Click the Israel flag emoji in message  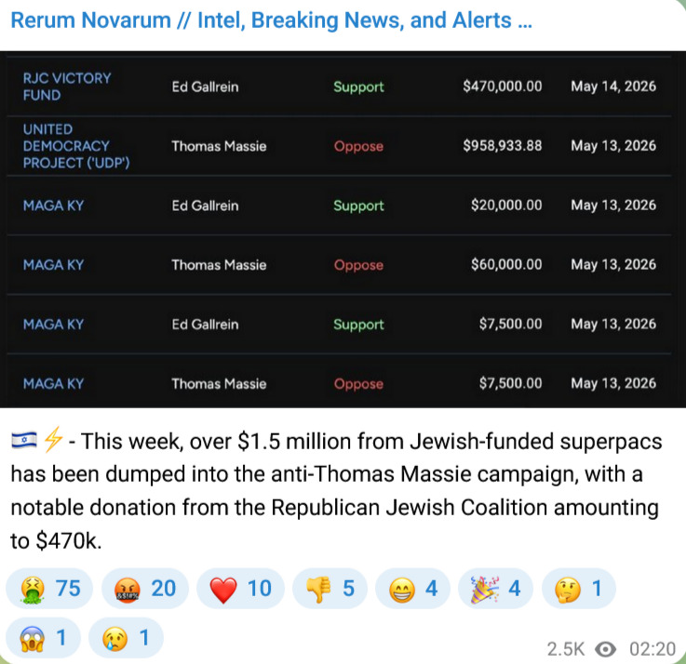24,440
